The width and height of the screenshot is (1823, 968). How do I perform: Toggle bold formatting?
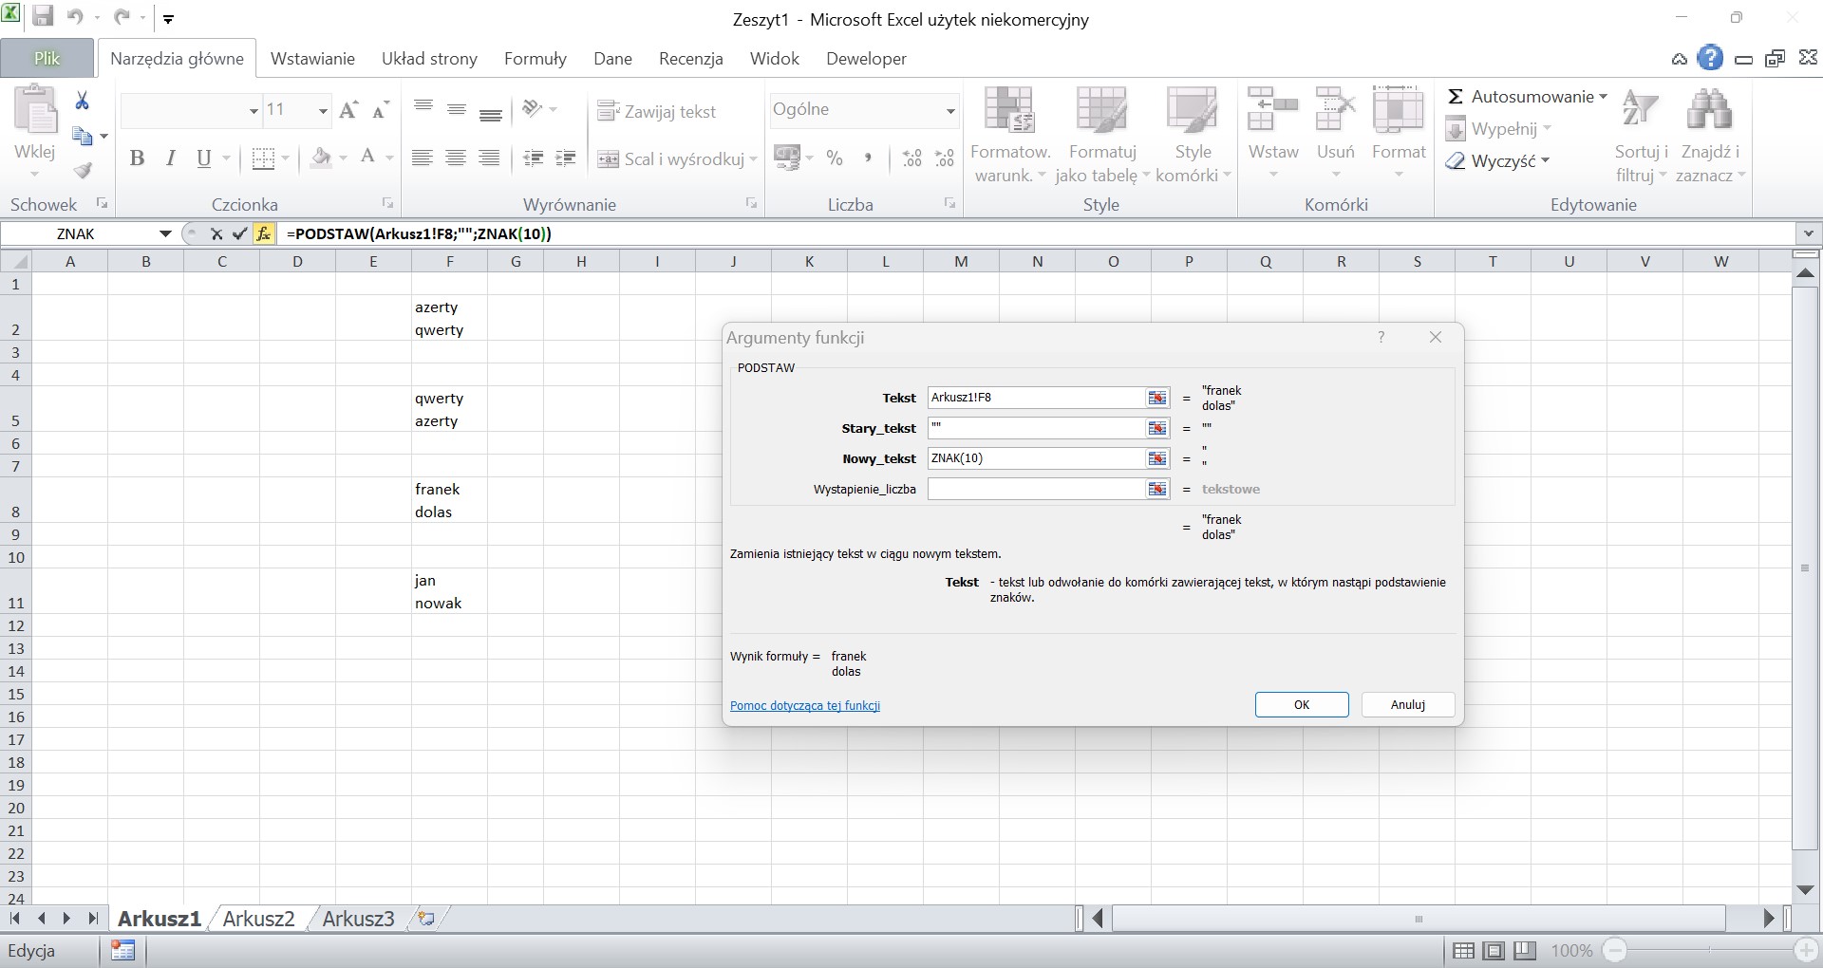138,158
